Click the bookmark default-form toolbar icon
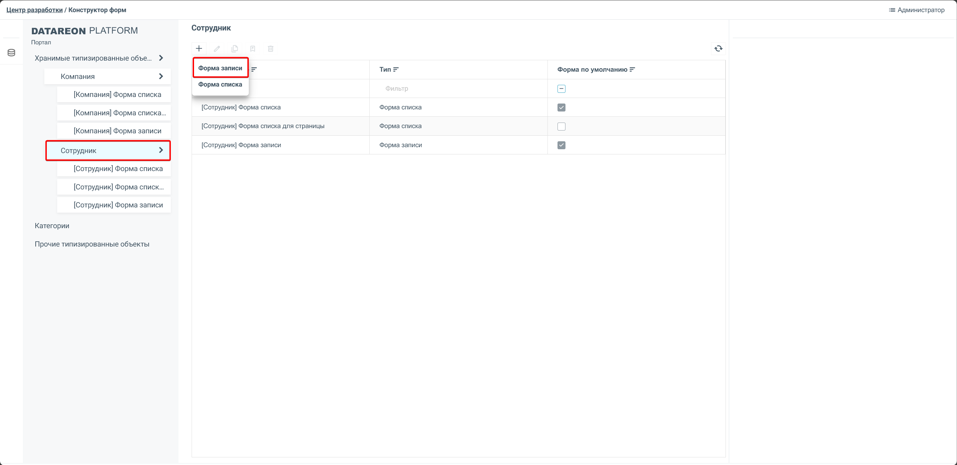Viewport: 957px width, 465px height. point(253,48)
